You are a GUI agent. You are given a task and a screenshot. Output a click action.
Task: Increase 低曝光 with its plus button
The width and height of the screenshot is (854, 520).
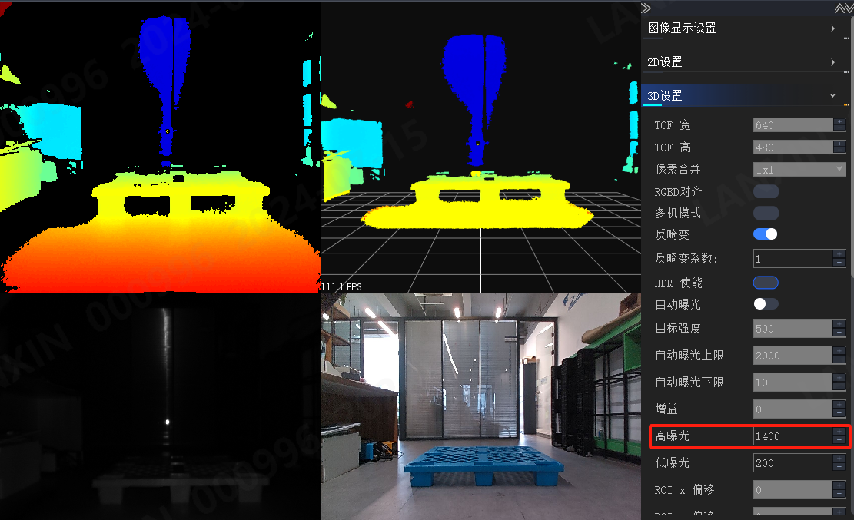coord(839,459)
